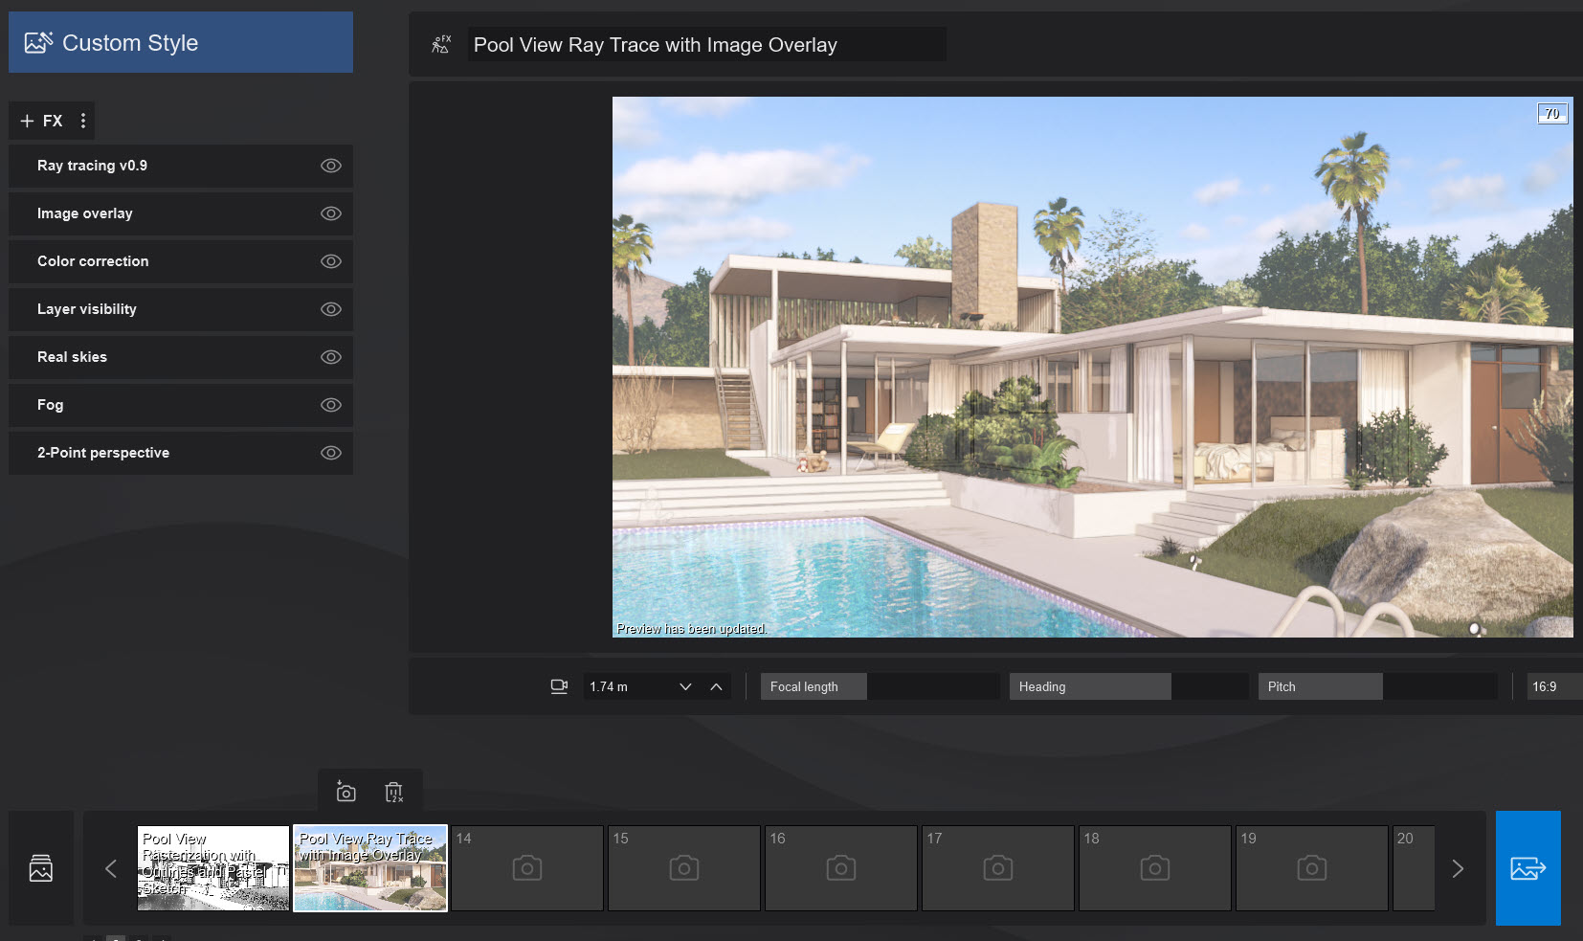Select the Color correction effect
The width and height of the screenshot is (1583, 941).
[x=93, y=261]
